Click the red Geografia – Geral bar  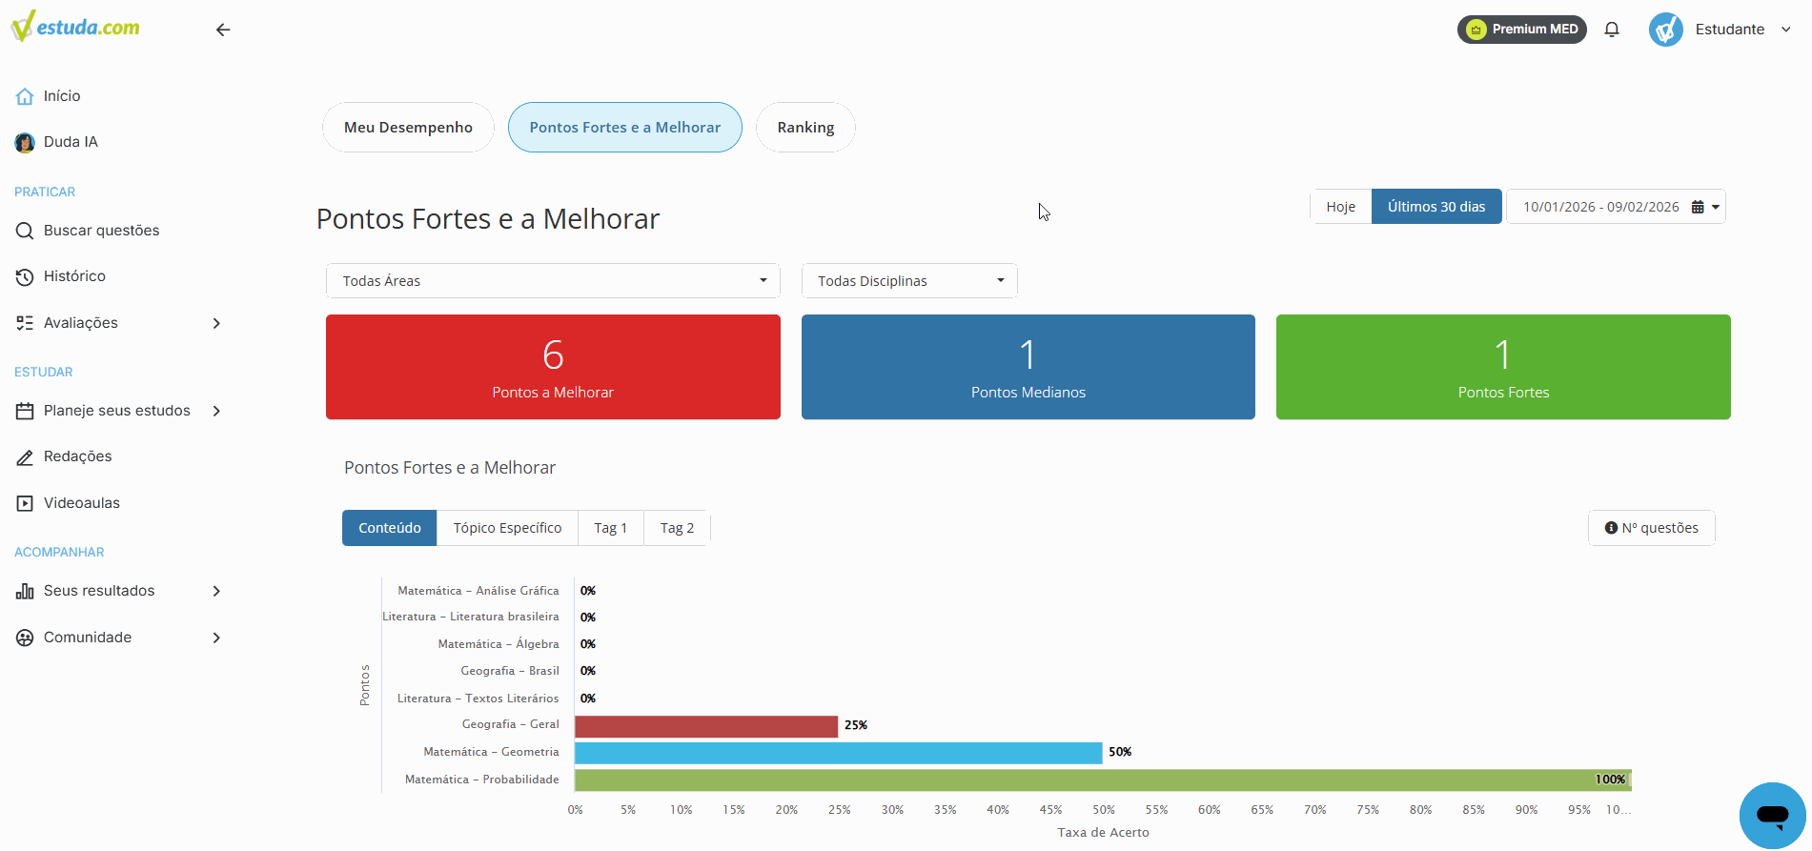click(706, 726)
